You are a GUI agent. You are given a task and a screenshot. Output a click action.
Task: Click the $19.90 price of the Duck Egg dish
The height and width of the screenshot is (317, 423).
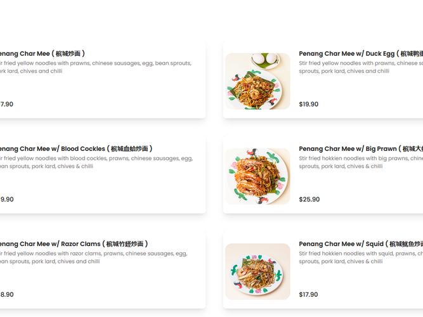pyautogui.click(x=309, y=105)
